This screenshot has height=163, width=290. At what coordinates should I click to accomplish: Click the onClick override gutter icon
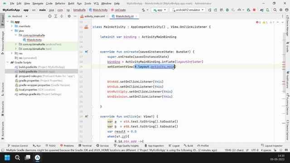point(87,116)
